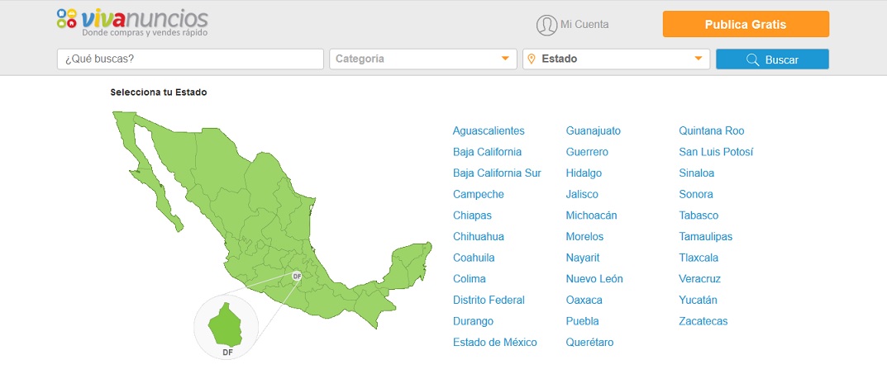The image size is (887, 374).
Task: Focus the ¿Qué buscas? search field
Action: pos(190,59)
